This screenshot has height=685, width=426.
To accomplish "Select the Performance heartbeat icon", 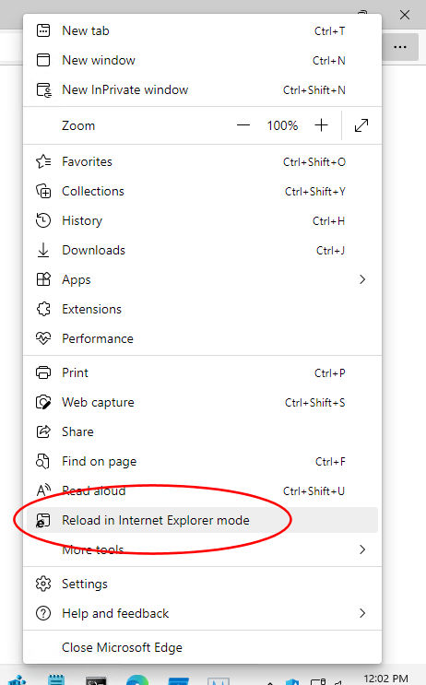I will [43, 338].
